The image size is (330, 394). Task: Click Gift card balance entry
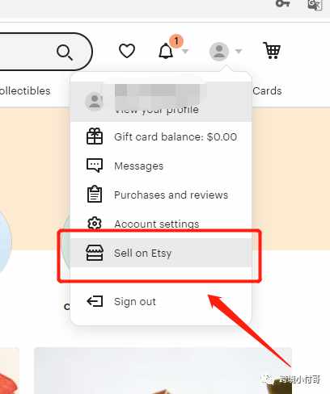tap(161, 136)
